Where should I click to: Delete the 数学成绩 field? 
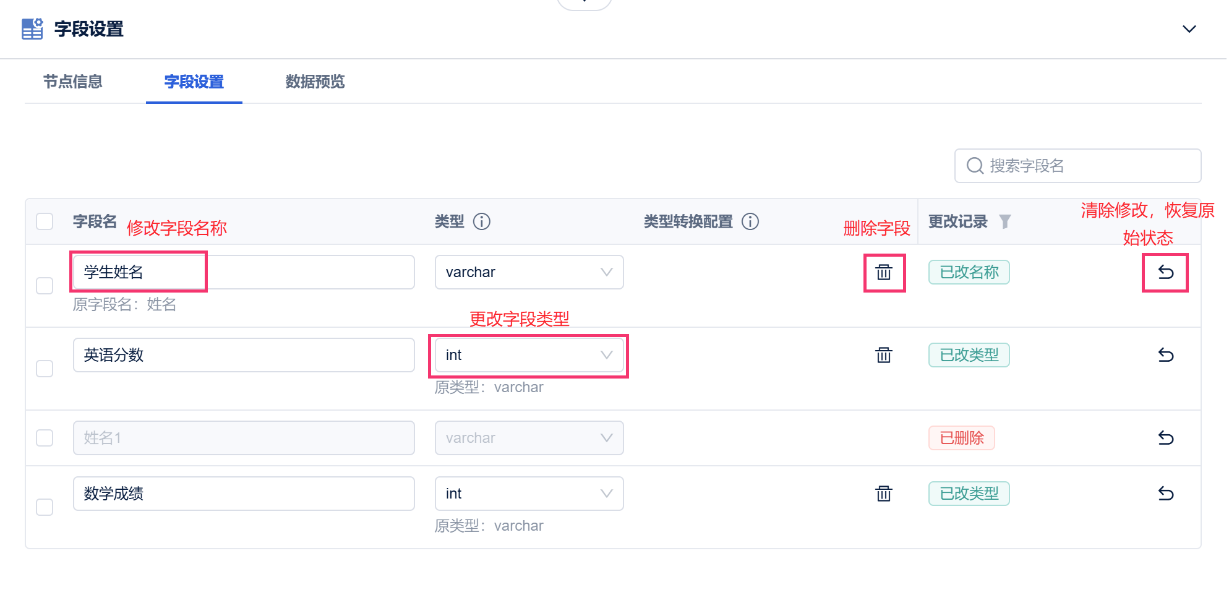click(x=884, y=494)
